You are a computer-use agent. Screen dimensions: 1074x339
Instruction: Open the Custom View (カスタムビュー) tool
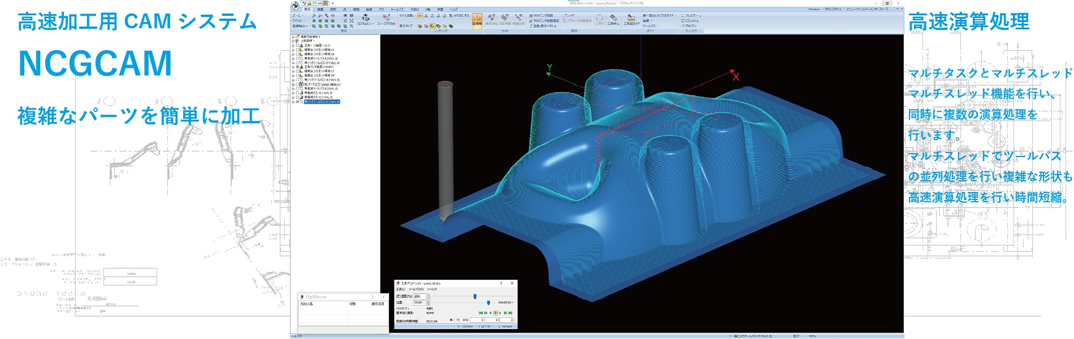tap(366, 20)
